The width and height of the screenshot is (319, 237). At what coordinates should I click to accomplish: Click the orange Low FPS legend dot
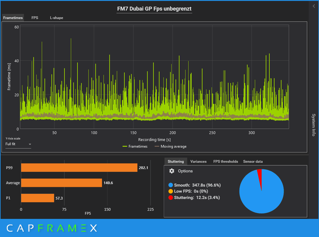(171, 191)
